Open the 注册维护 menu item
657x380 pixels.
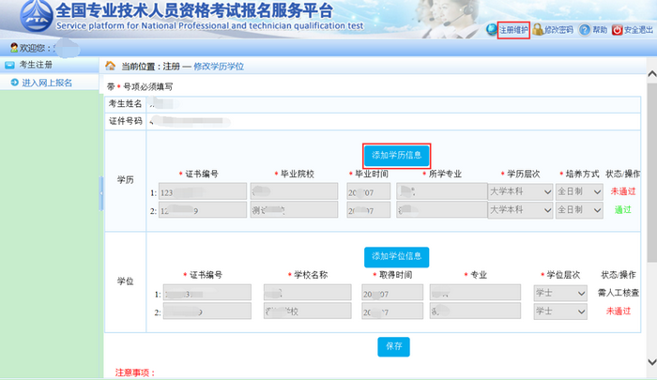coord(513,30)
